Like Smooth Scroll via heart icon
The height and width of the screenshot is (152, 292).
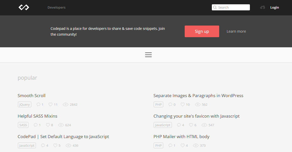click(50, 104)
